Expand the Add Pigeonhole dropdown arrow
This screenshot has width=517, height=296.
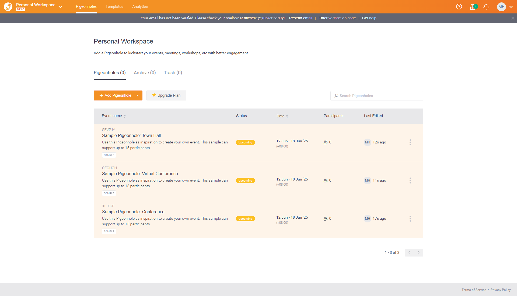[137, 95]
